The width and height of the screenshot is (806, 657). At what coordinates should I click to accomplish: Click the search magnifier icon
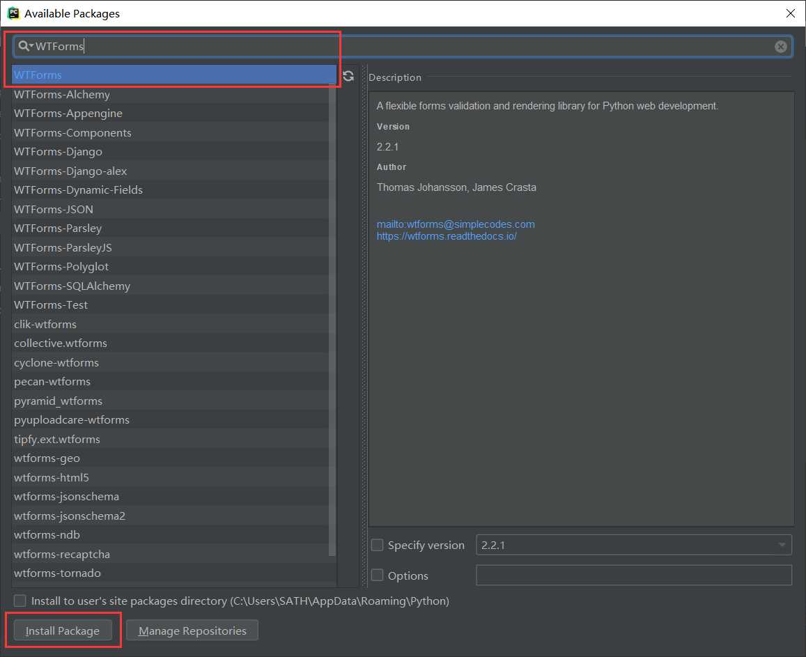coord(22,46)
